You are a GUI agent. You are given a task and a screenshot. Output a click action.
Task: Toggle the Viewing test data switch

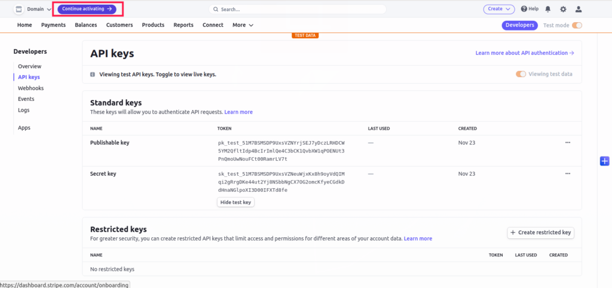click(x=521, y=74)
